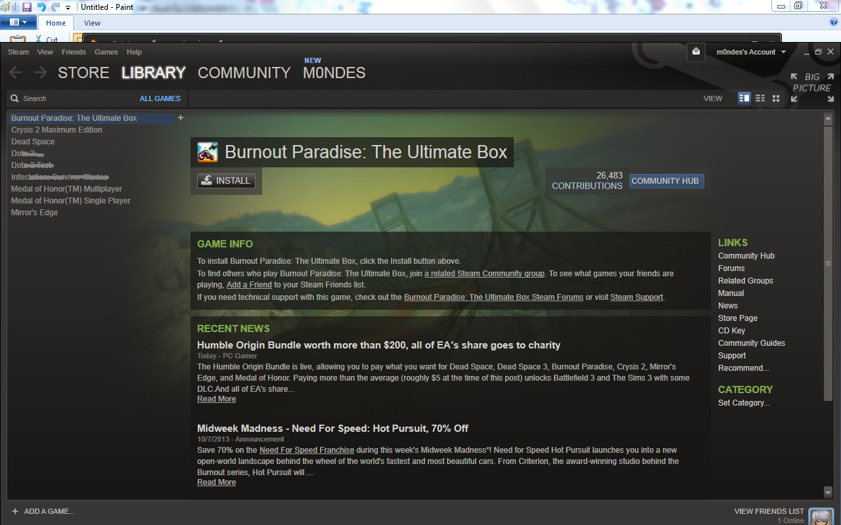Click the Paint application icon in title bar
This screenshot has height=525, width=841.
5,7
